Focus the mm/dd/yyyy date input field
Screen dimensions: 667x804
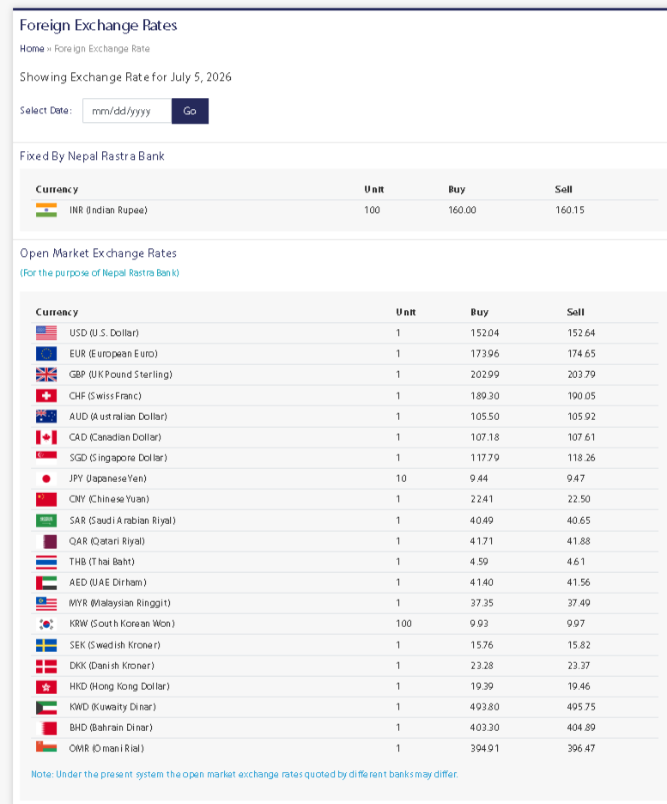127,111
